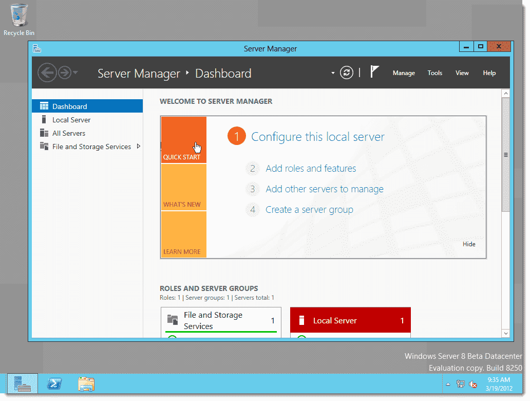Screen dimensions: 530x401
Task: Click the orange step 1 circle
Action: coord(237,136)
